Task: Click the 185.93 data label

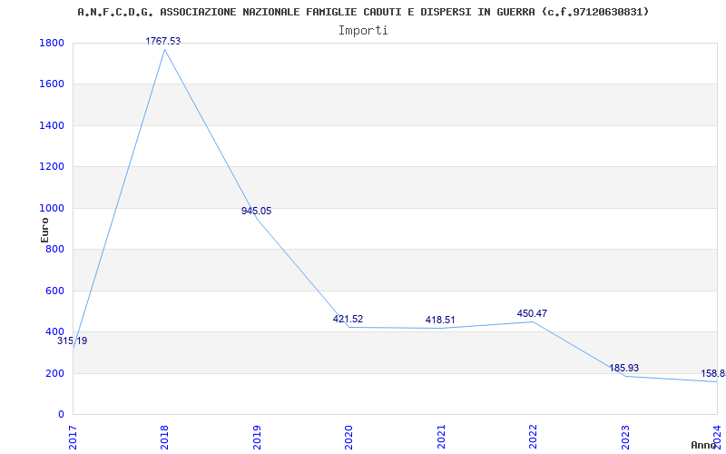Action: pos(623,369)
